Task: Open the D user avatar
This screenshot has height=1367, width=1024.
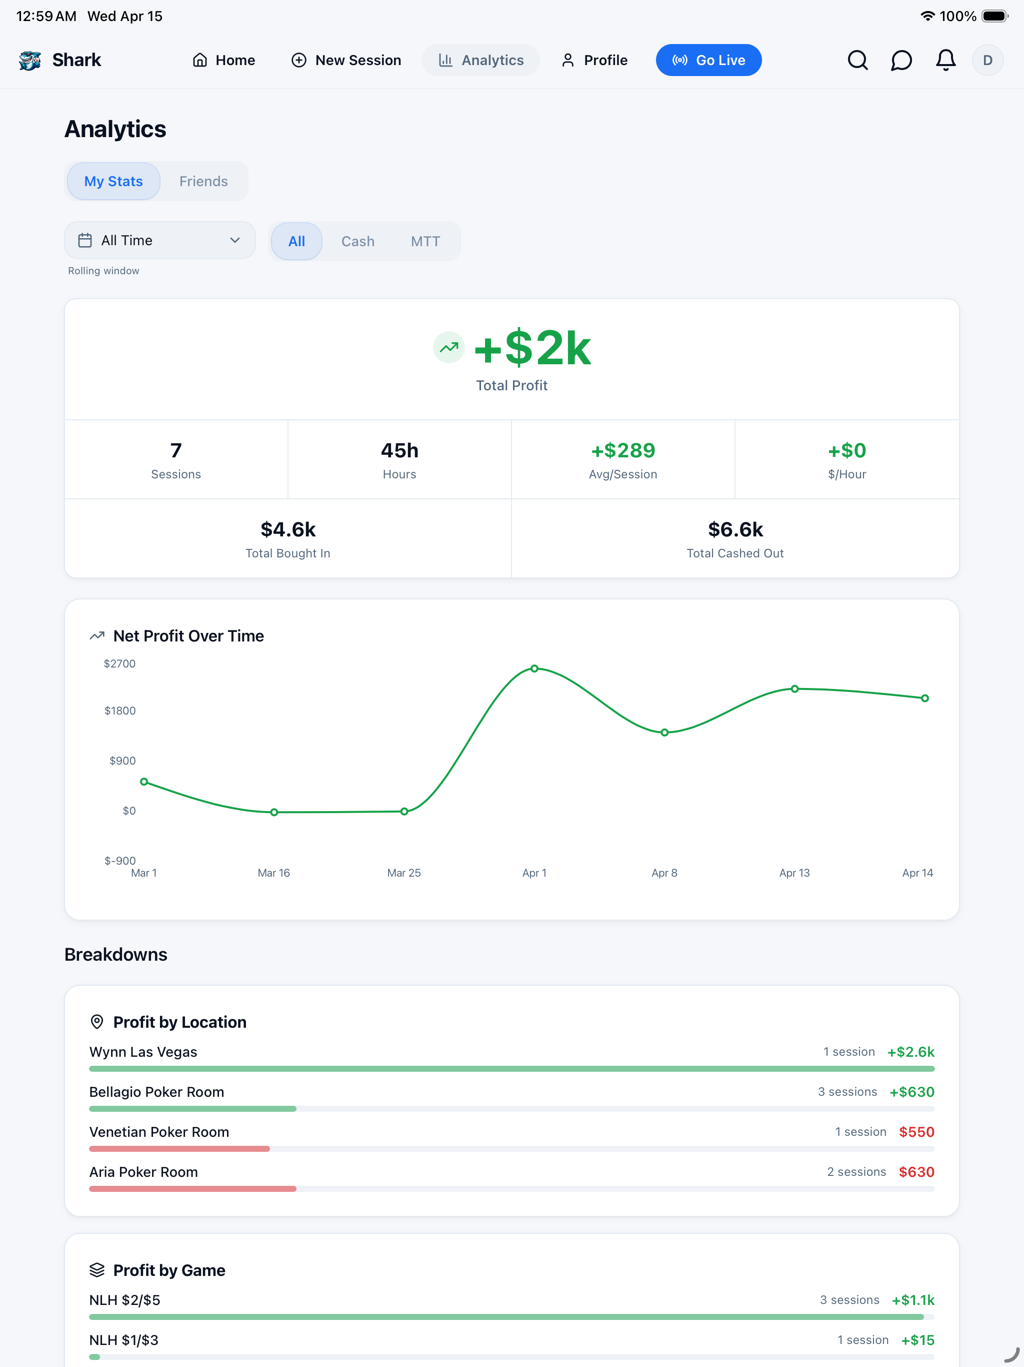Action: pyautogui.click(x=987, y=60)
